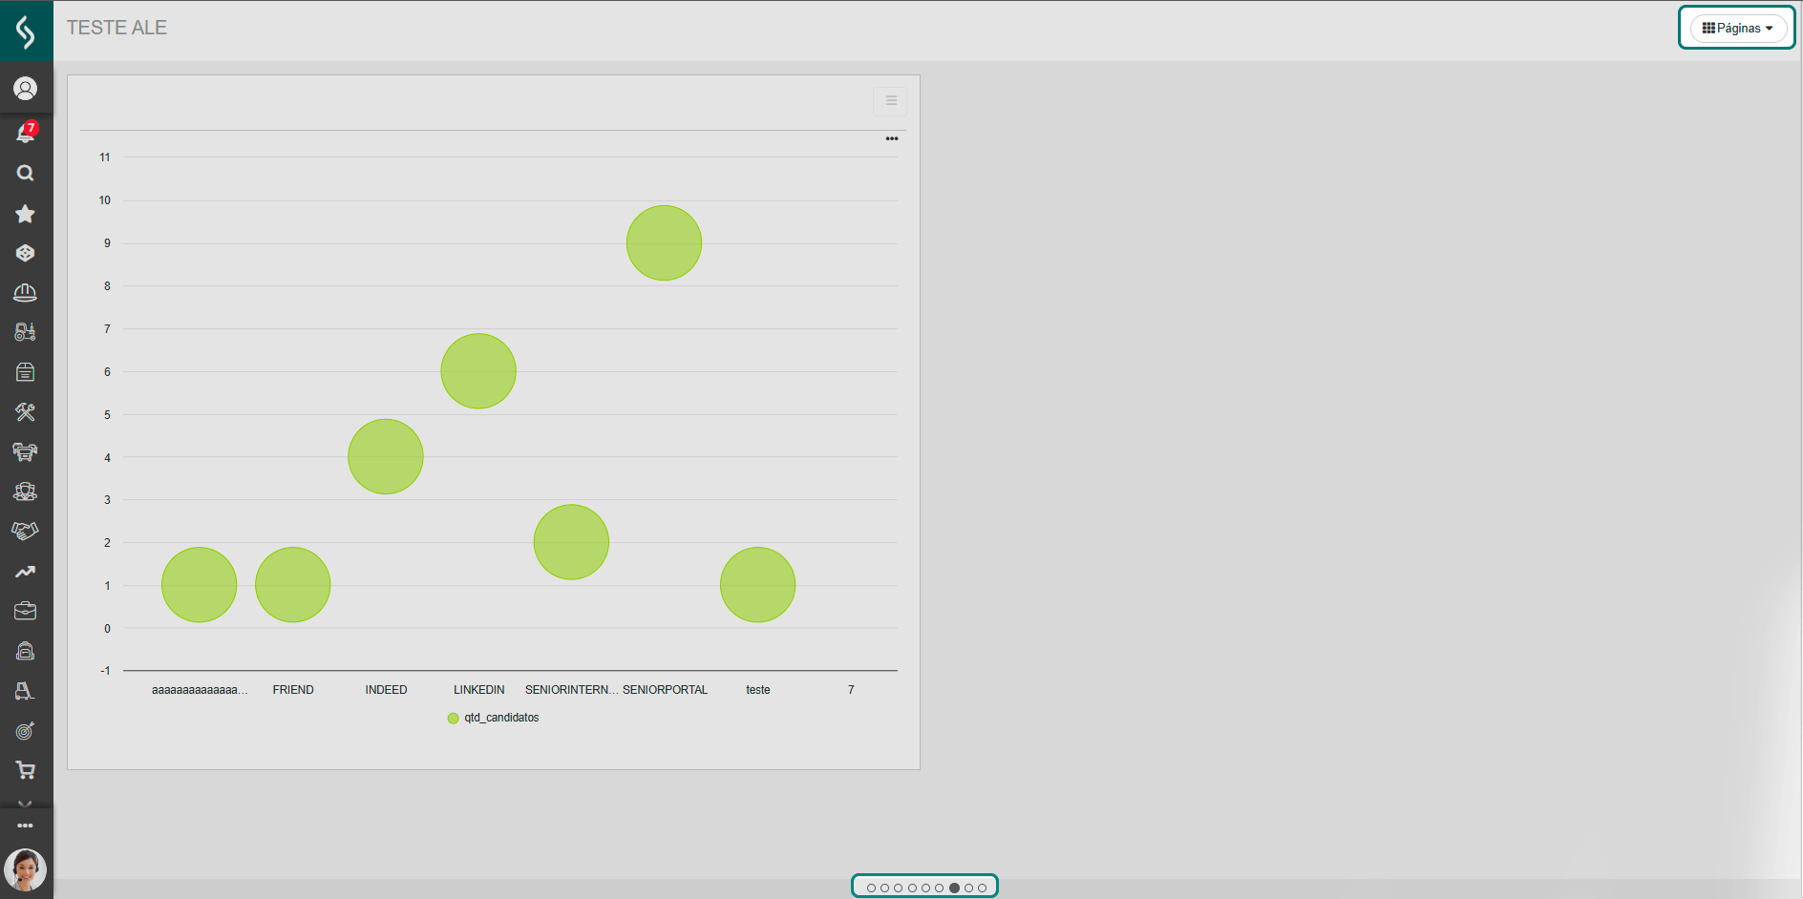Open the shopping cart module icon
The width and height of the screenshot is (1803, 899).
tap(26, 770)
